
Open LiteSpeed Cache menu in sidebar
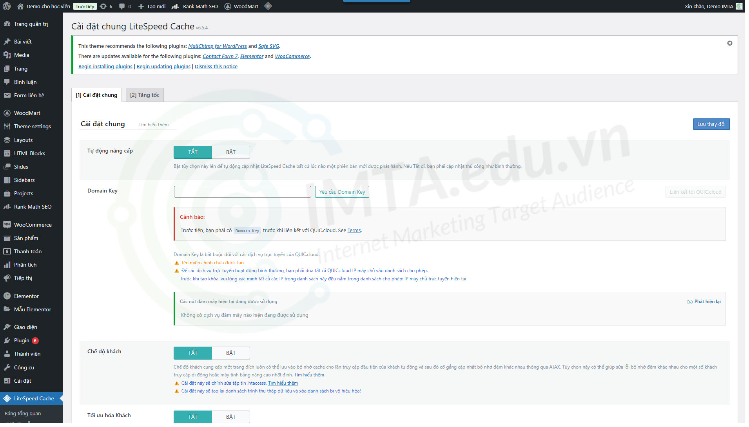pyautogui.click(x=31, y=398)
